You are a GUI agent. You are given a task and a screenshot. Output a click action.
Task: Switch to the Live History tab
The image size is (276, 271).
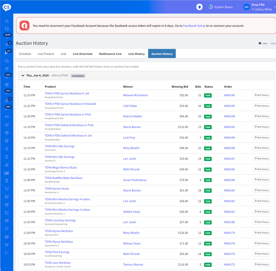pyautogui.click(x=136, y=54)
